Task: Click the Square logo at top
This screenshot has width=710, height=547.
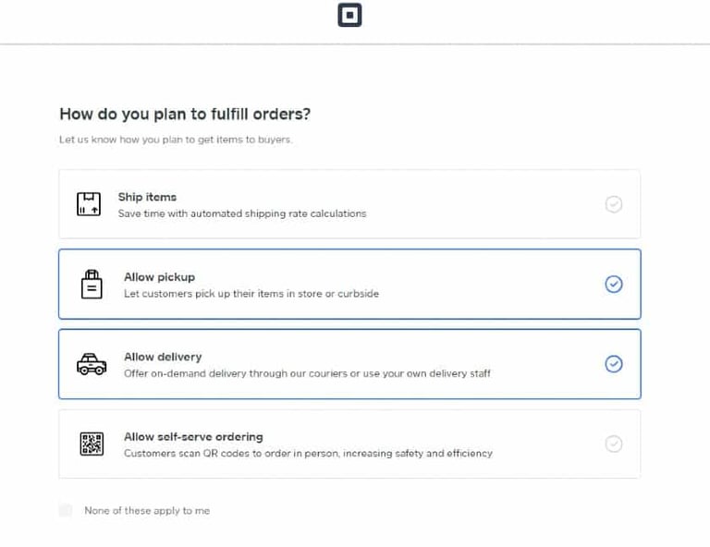Action: point(349,16)
